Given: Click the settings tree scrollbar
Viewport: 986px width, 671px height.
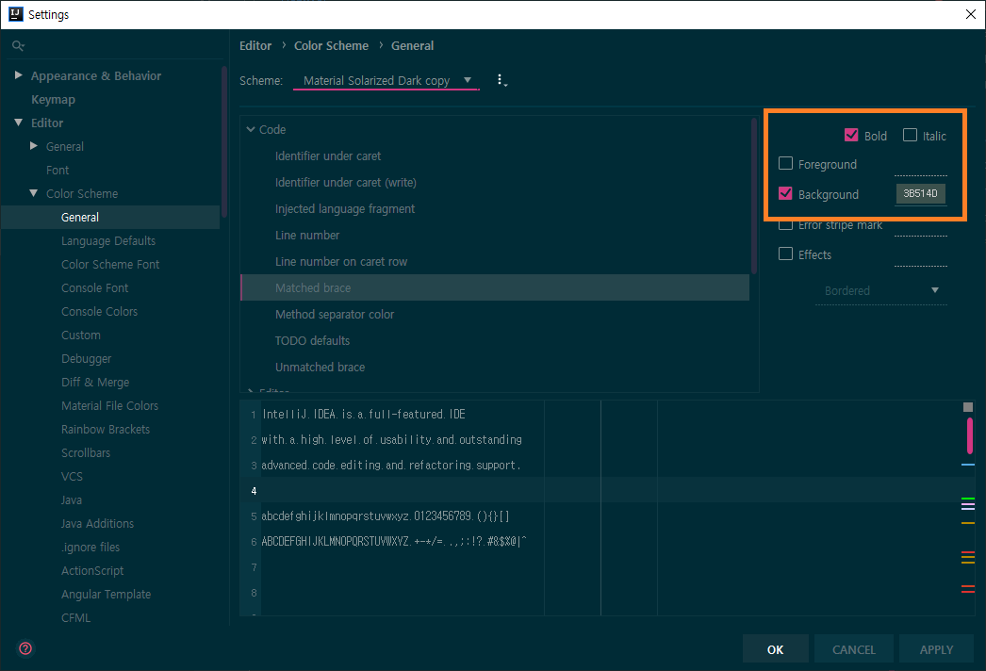Looking at the screenshot, I should tap(223, 142).
